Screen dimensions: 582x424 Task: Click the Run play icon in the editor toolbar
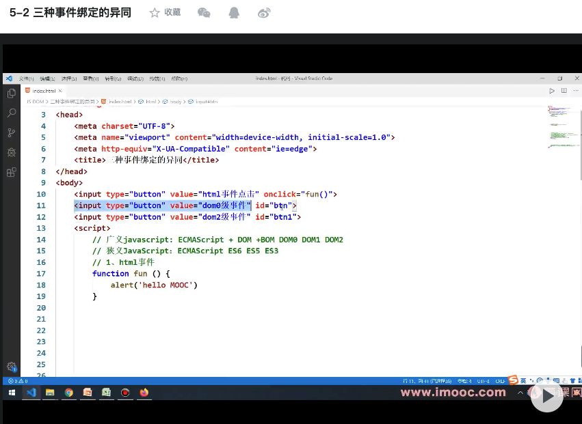552,91
